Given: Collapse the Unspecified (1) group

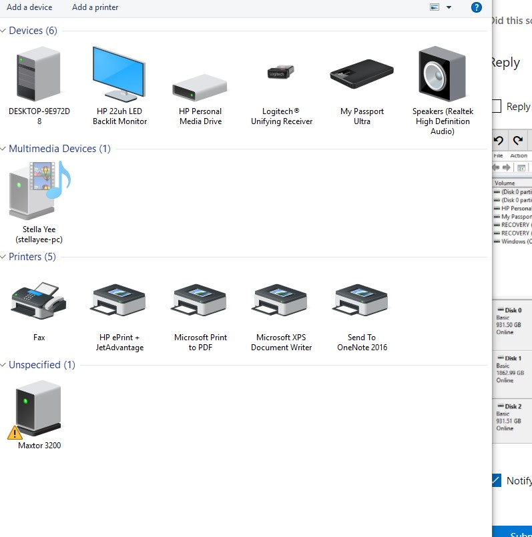Looking at the screenshot, I should click(x=3, y=365).
